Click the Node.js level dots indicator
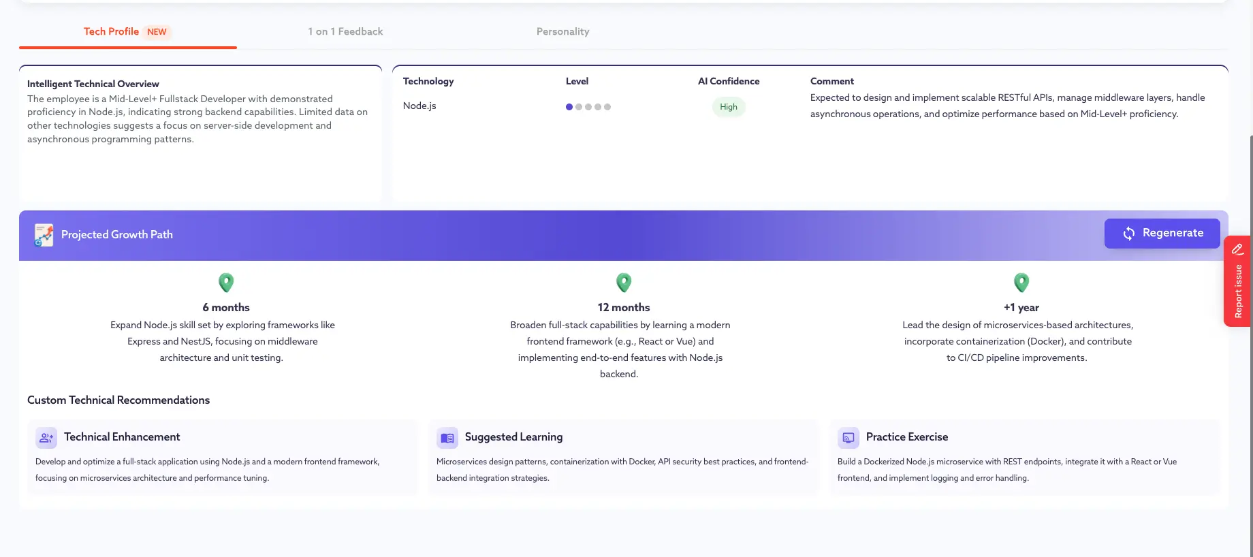Image resolution: width=1253 pixels, height=557 pixels. [588, 107]
